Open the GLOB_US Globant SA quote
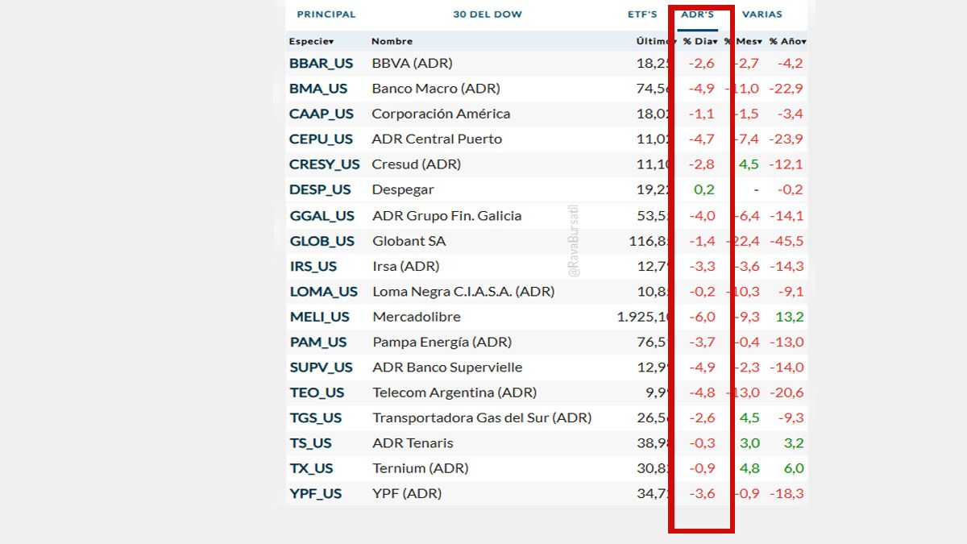This screenshot has height=544, width=967. pos(319,240)
